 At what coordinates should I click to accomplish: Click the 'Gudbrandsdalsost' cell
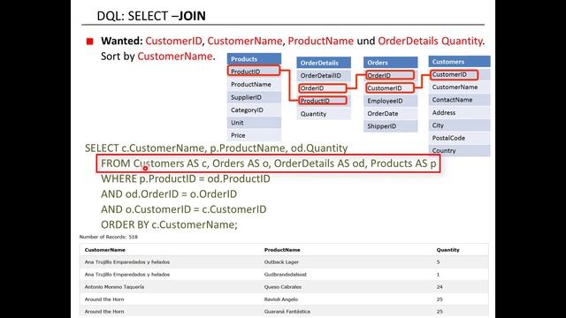(285, 275)
